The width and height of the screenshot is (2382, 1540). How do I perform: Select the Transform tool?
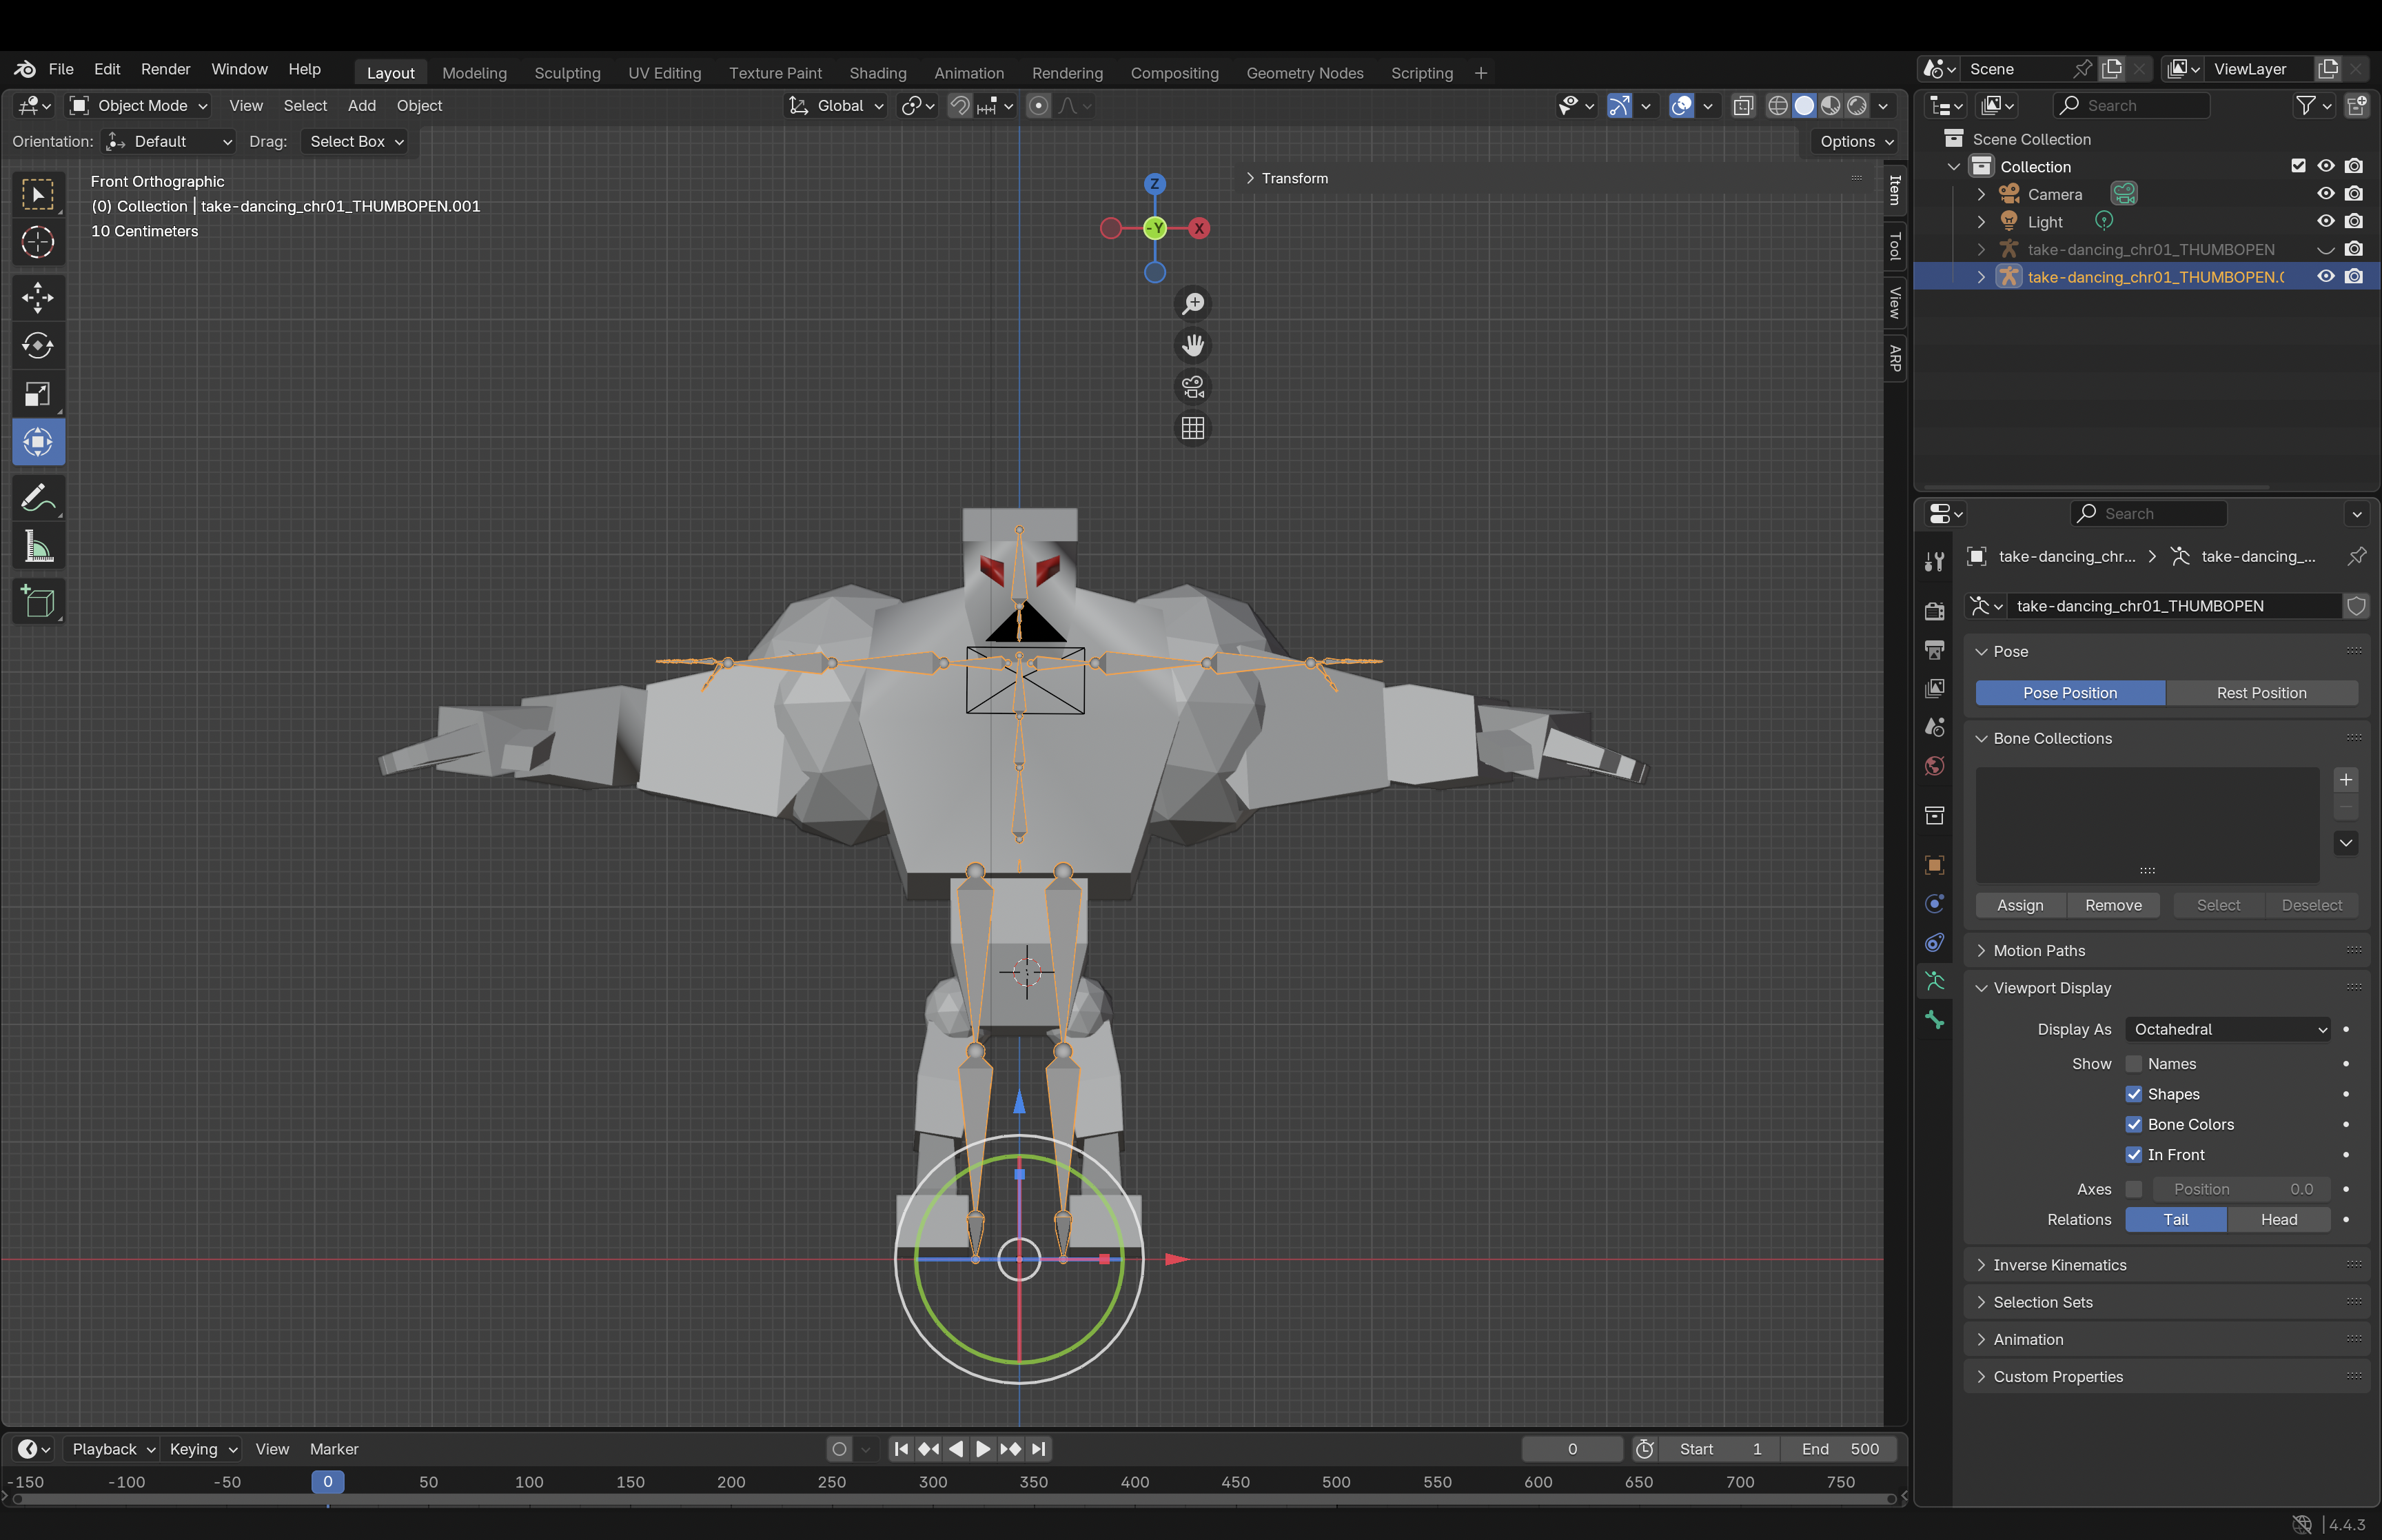tap(38, 442)
